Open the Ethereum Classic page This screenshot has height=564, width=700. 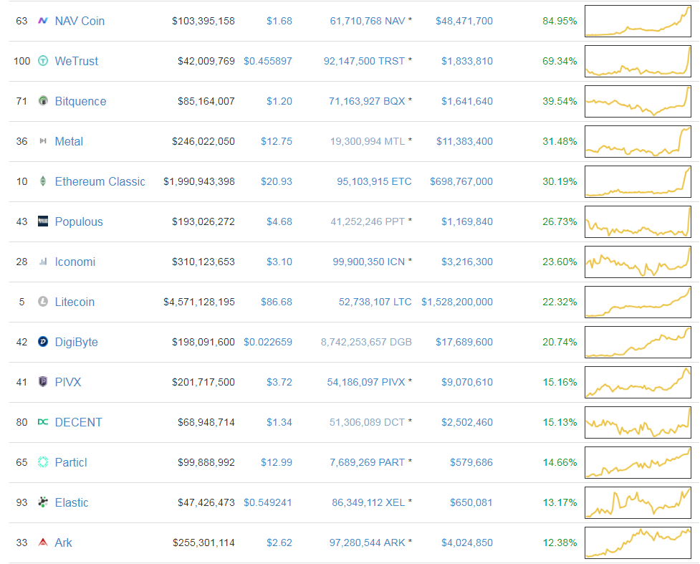pyautogui.click(x=100, y=182)
